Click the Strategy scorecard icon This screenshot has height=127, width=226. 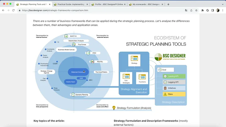pyautogui.click(x=134, y=58)
